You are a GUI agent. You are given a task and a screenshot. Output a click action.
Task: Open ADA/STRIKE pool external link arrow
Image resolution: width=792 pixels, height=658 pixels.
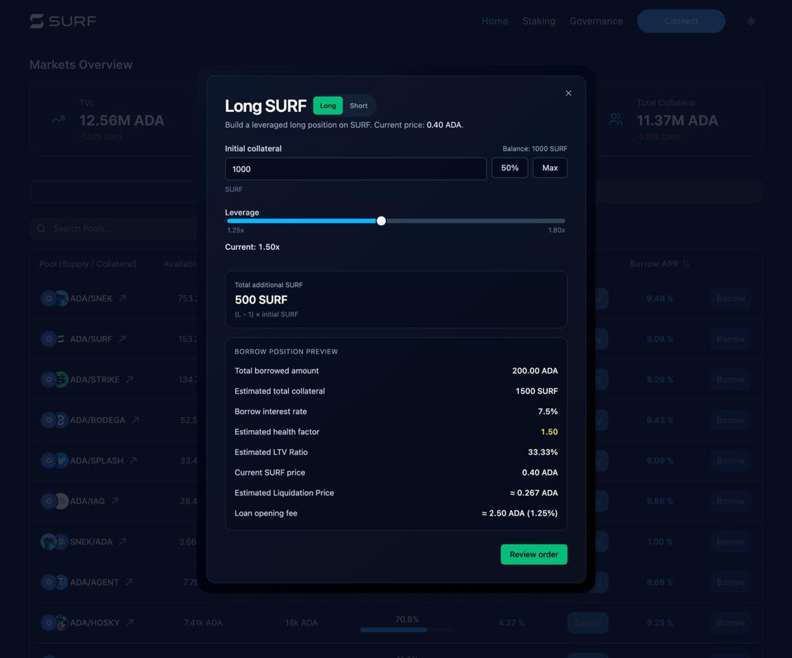[129, 380]
